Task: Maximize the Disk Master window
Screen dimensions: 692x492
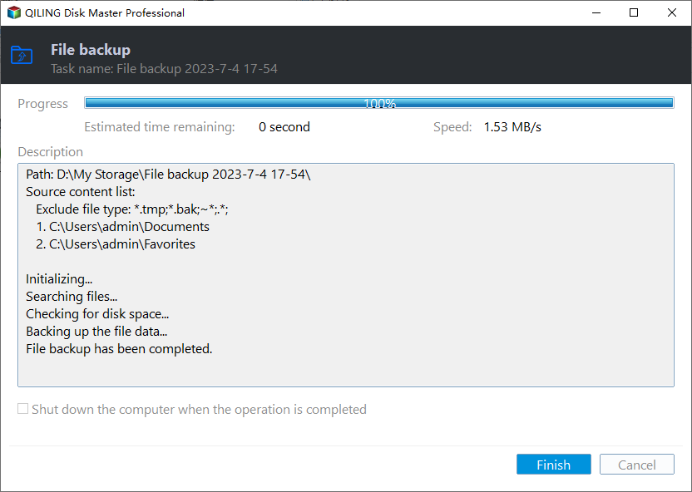Action: click(x=634, y=12)
